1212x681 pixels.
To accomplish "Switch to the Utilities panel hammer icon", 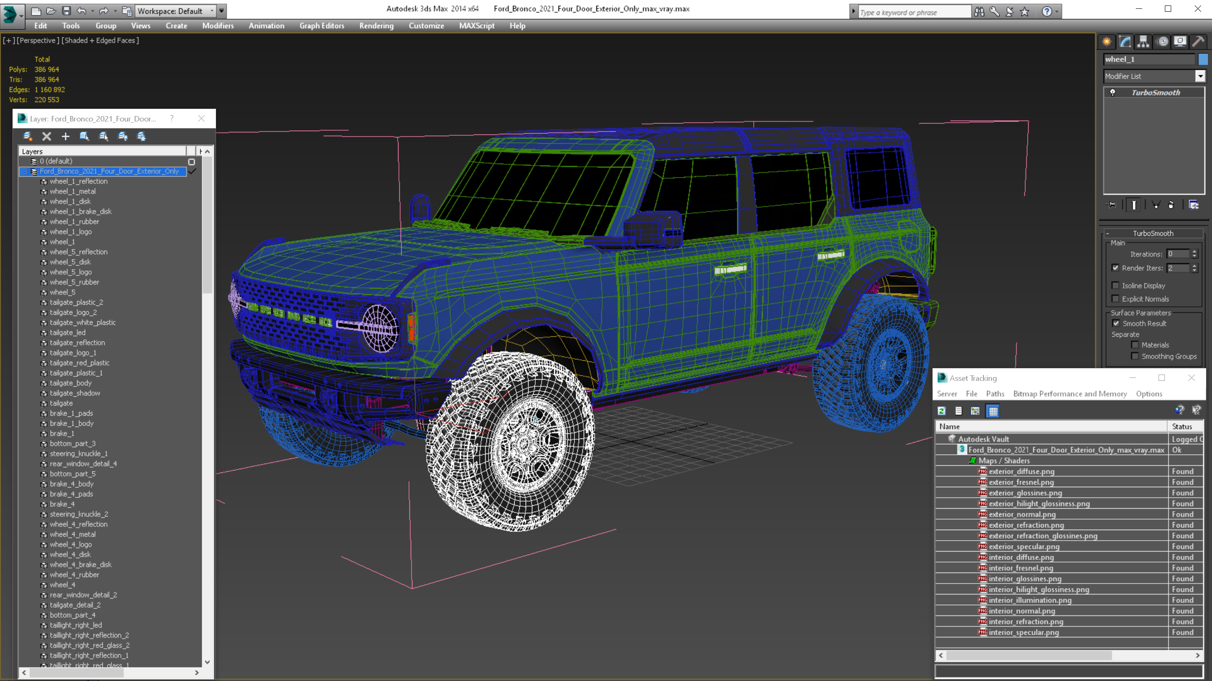I will tap(1198, 41).
